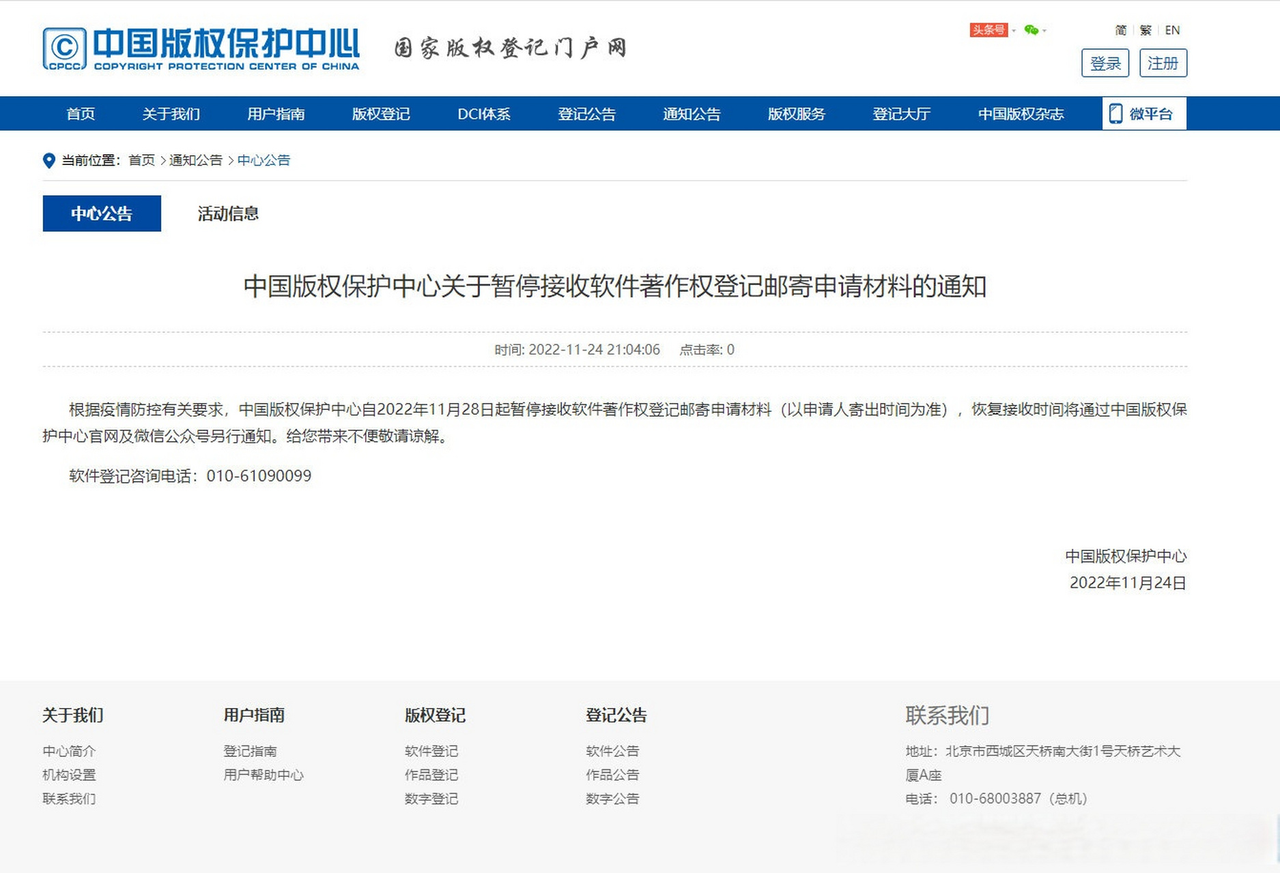
Task: Click the announcement title heading
Action: coord(615,286)
